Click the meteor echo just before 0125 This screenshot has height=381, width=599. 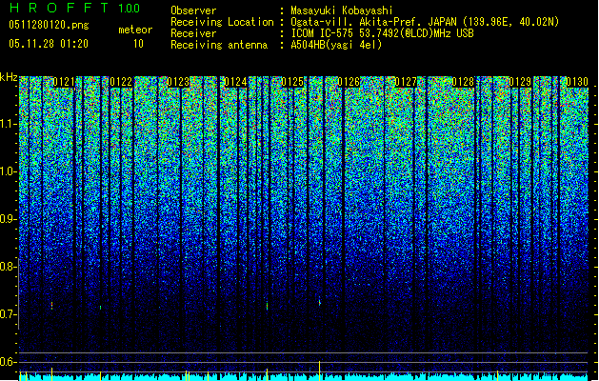[x=267, y=306]
